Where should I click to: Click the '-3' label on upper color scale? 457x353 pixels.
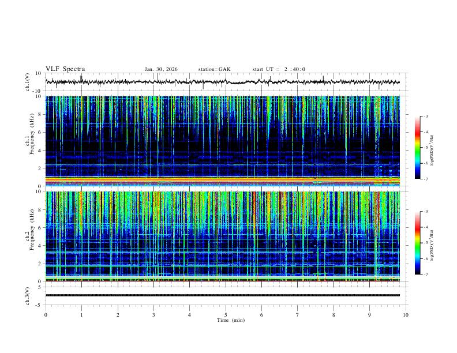click(x=425, y=116)
